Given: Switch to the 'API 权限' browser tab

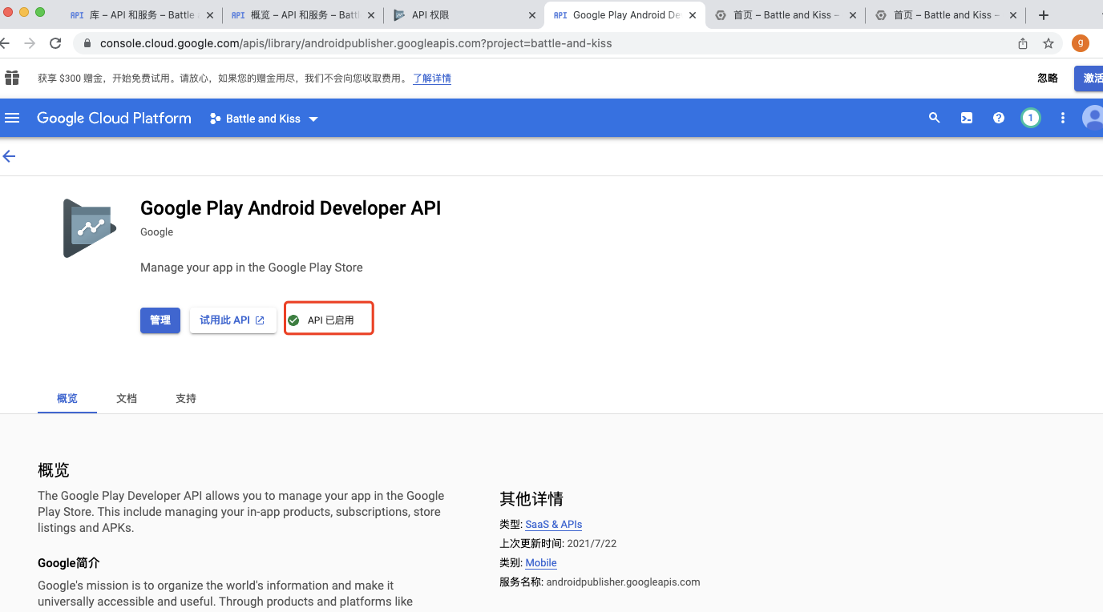Looking at the screenshot, I should click(x=463, y=15).
